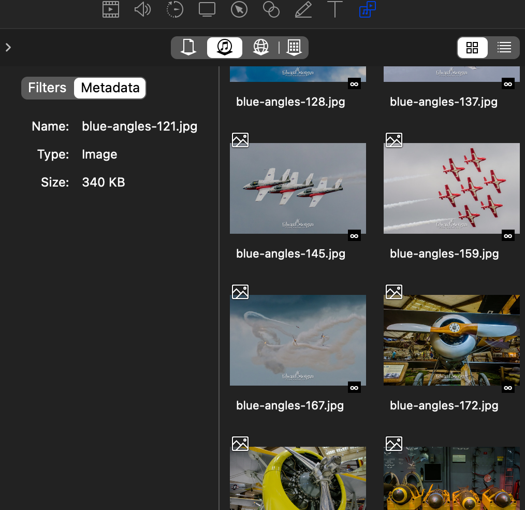Select the Filters tab
Image resolution: width=525 pixels, height=510 pixels.
[x=47, y=88]
